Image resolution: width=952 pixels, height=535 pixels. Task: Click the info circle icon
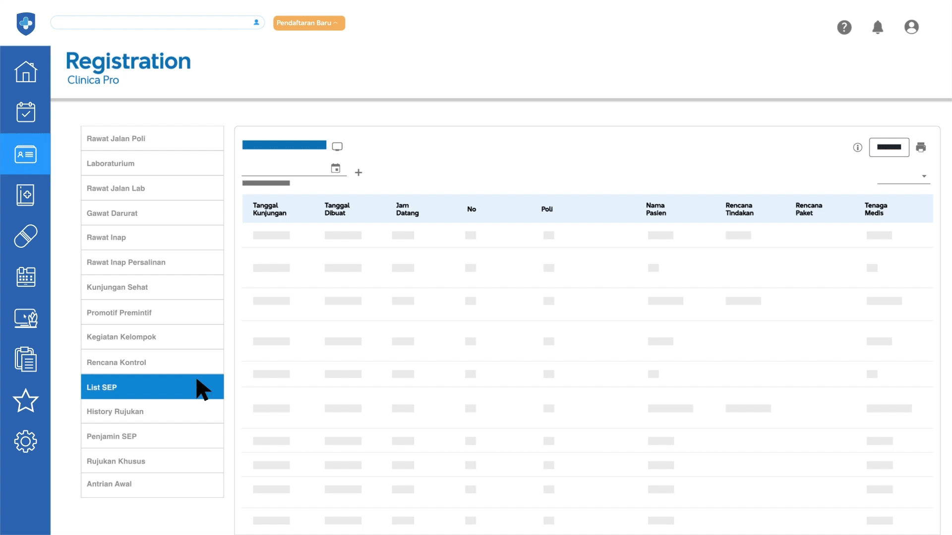coord(857,147)
